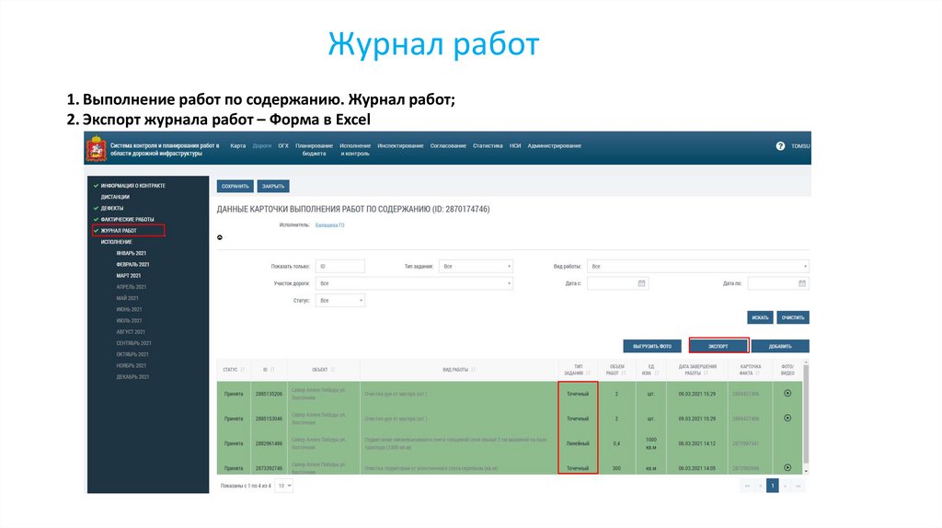Open the Статистика menu
The image size is (942, 528).
(x=488, y=146)
